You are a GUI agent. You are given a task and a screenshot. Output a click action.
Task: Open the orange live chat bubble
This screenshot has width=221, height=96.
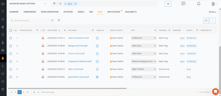point(215,92)
